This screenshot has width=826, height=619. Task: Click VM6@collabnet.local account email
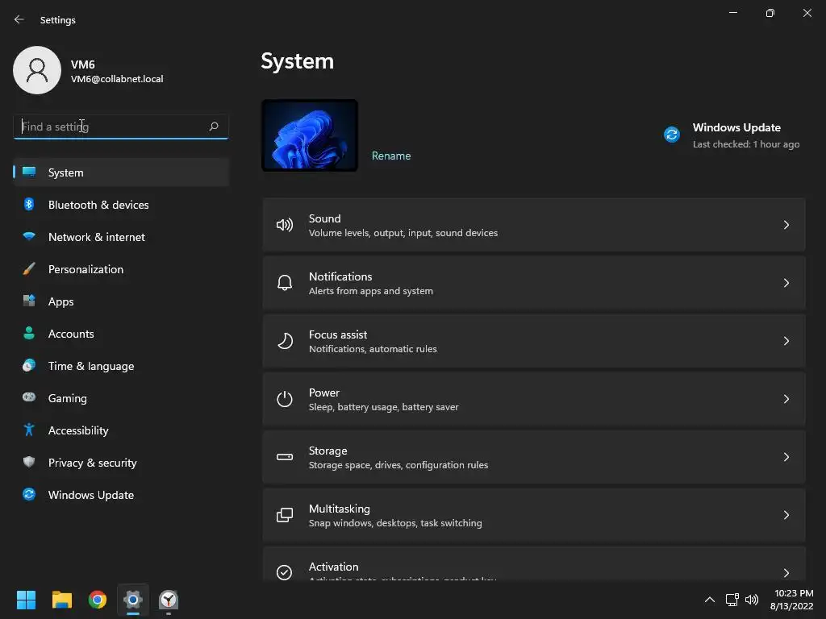point(117,79)
